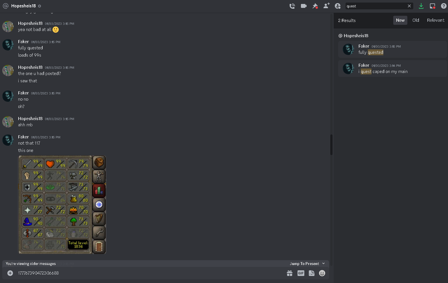Start a video call
This screenshot has height=283, width=448.
point(304,6)
